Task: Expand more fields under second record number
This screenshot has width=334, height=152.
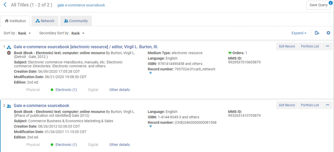Action: 150,126
